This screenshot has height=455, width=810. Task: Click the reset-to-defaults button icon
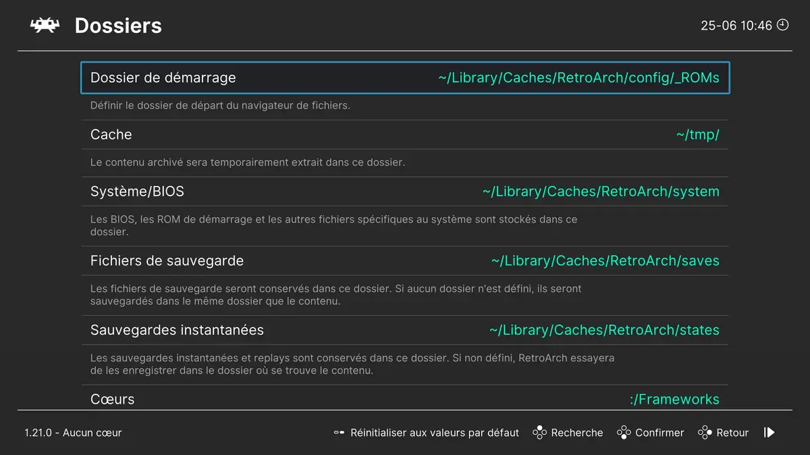pos(339,433)
